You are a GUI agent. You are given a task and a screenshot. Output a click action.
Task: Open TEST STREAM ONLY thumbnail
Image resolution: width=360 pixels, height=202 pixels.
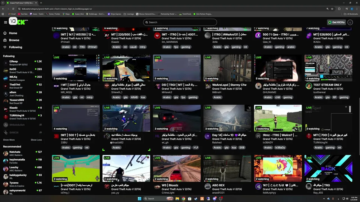[328, 68]
